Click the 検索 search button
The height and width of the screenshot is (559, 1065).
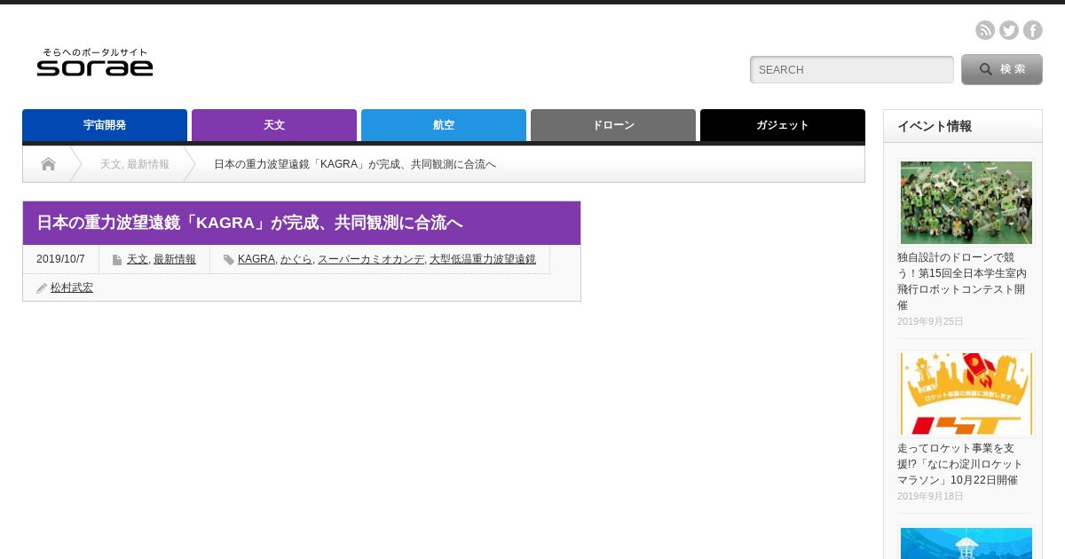pos(1002,69)
